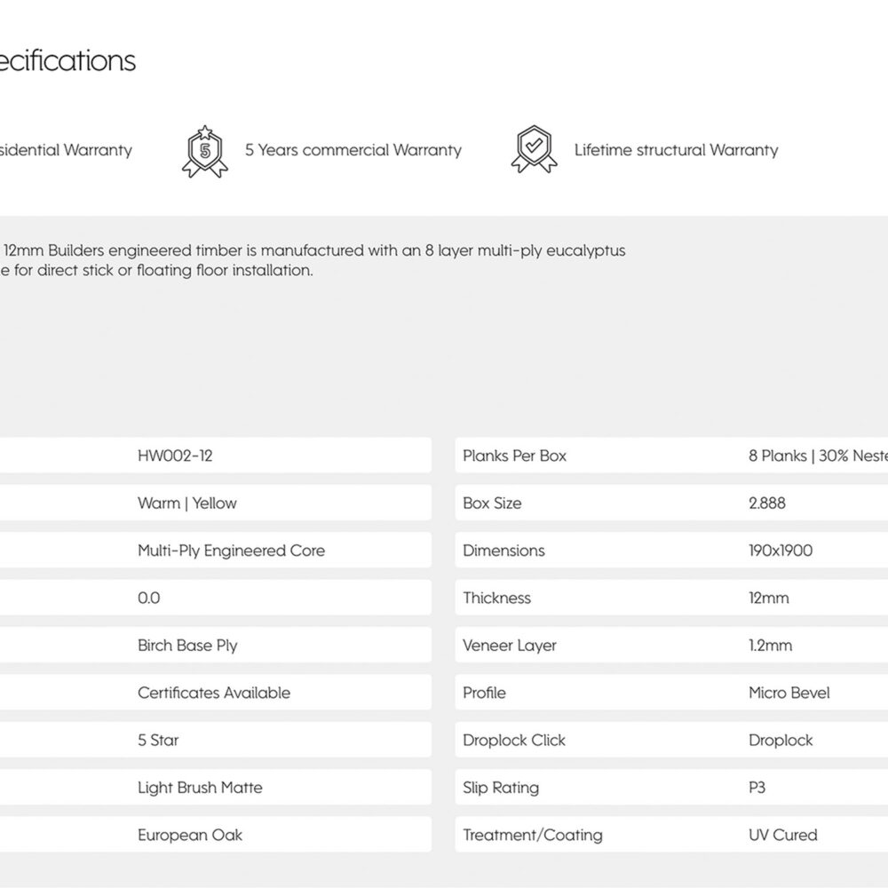
Task: Click the Lifetime structural warranty shield icon
Action: click(x=534, y=149)
